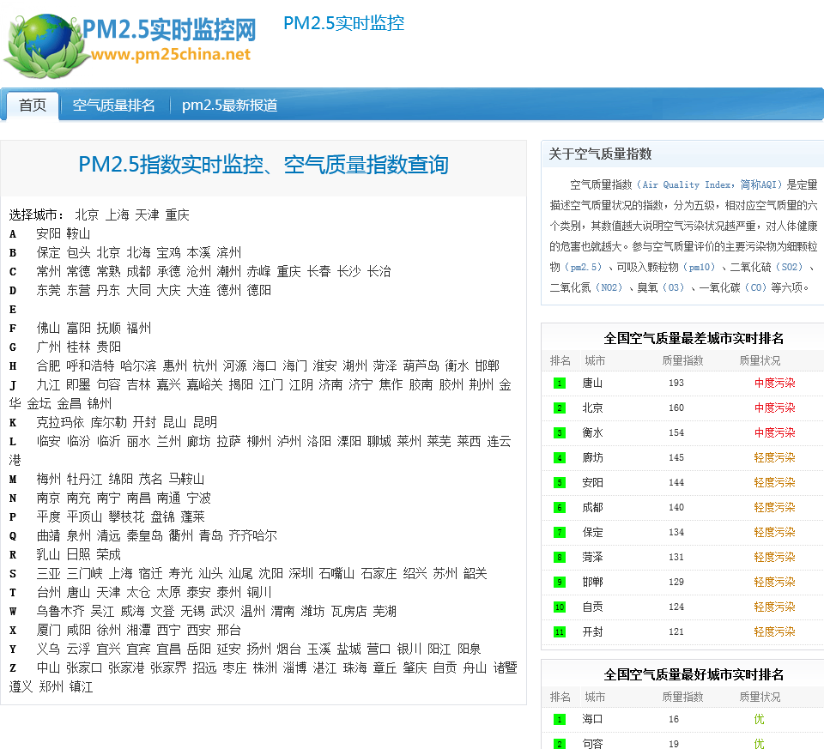The width and height of the screenshot is (824, 749).
Task: Click rank badge 3 next to 衡水
Action: pyautogui.click(x=560, y=432)
